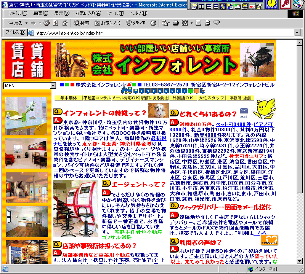Viewport: 305px width, 274px height.
Task: Click the glass table room thumbnail
Action: point(26,116)
